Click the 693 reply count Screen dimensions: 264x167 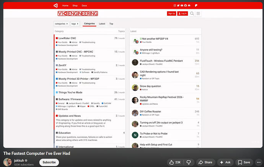pos(197,39)
